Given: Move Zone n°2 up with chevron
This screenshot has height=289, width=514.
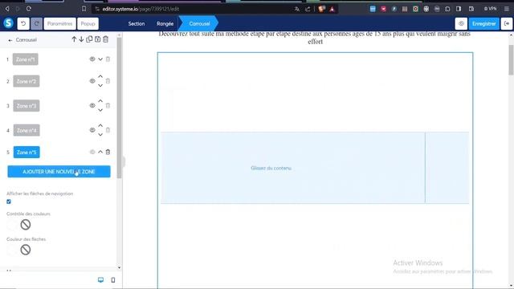Looking at the screenshot, I should (100, 76).
